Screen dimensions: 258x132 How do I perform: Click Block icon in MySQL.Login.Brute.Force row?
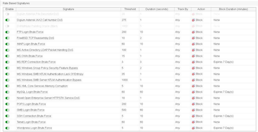click(193, 92)
